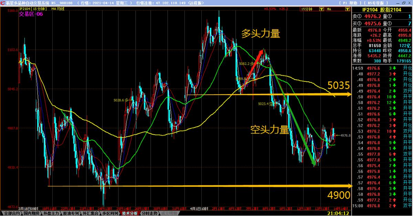Click the 5102.6 price axis label

tap(12, 50)
